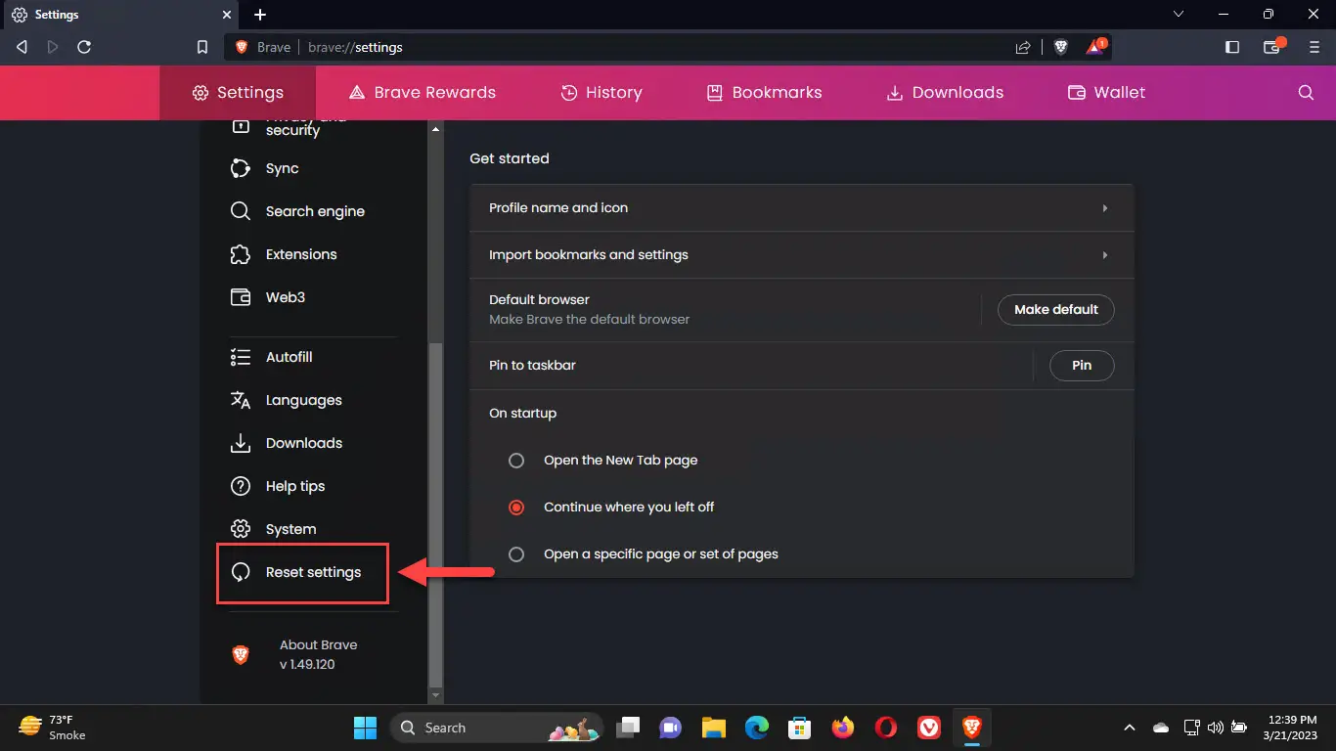Image resolution: width=1336 pixels, height=751 pixels.
Task: Choose Open a specific page or set of pages
Action: (516, 554)
